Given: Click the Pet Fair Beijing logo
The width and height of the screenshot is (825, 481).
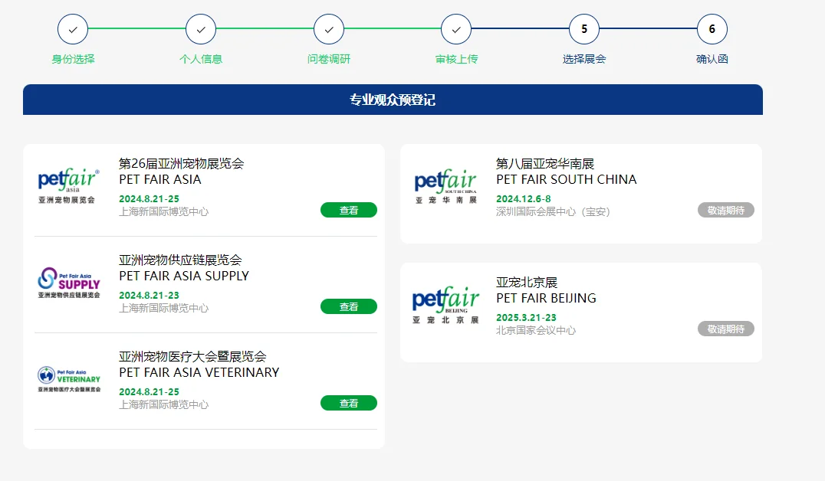Looking at the screenshot, I should 445,305.
